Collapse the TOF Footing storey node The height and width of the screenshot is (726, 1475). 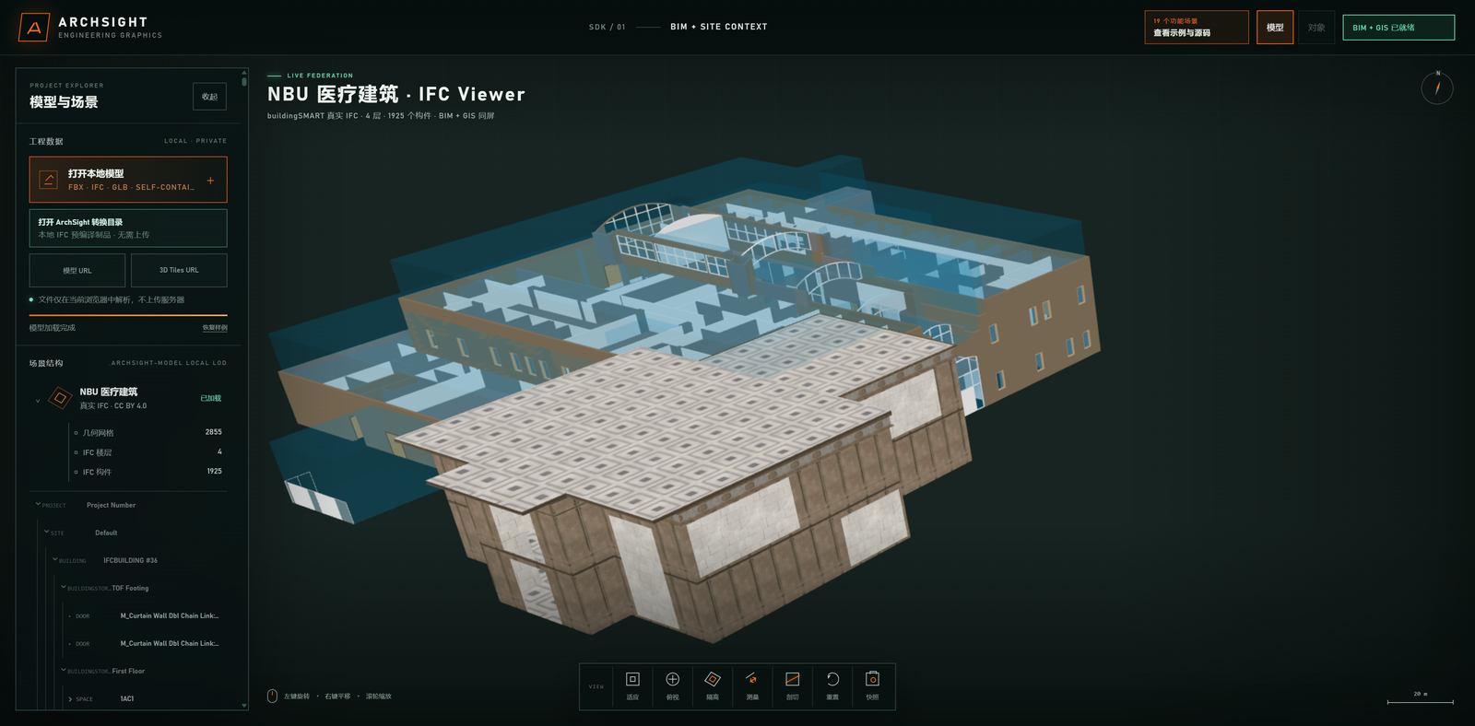tap(63, 587)
